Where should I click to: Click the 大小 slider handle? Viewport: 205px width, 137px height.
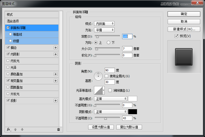tap(97, 49)
